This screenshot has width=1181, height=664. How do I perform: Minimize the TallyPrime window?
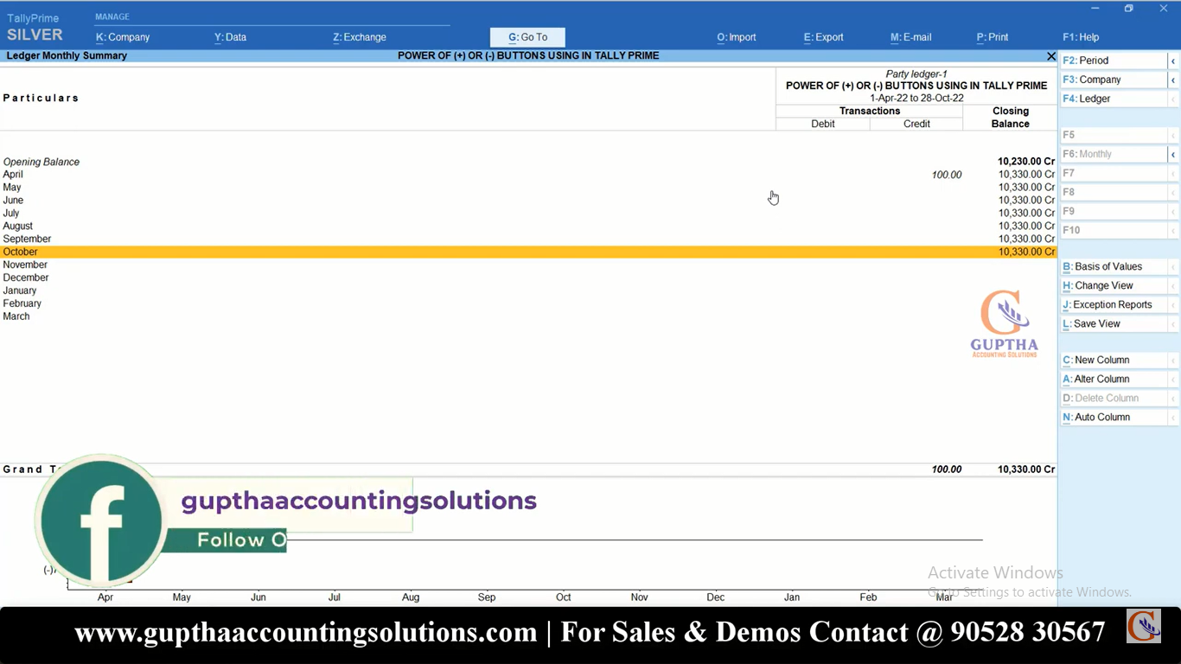pos(1095,9)
